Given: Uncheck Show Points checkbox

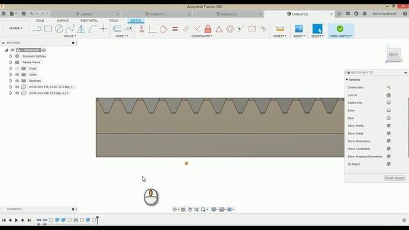Looking at the screenshot, I should (389, 134).
